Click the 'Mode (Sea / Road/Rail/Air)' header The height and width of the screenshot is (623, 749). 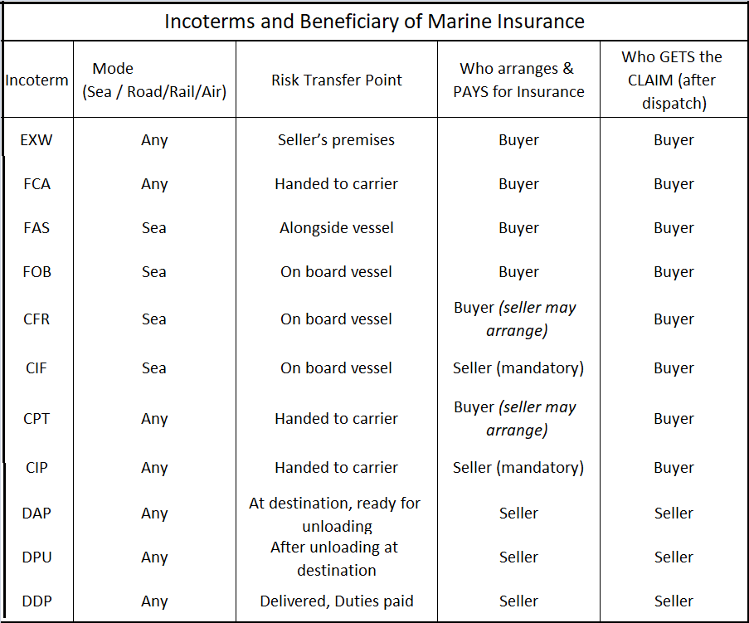(154, 80)
